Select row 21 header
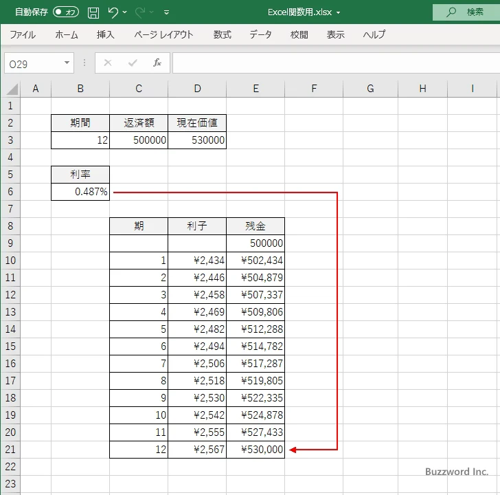This screenshot has height=495, width=500. [x=10, y=450]
